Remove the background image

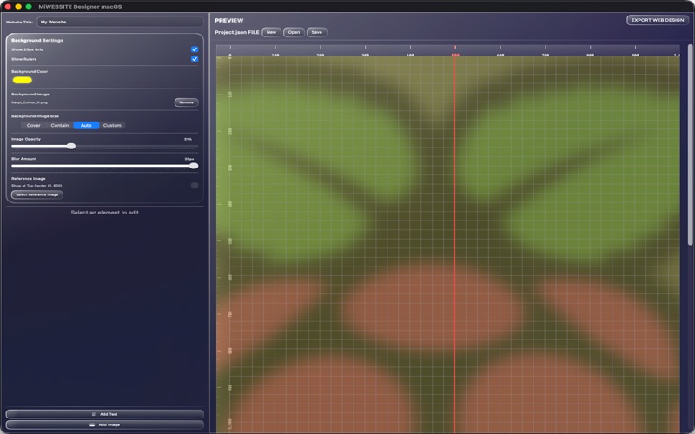tap(186, 102)
